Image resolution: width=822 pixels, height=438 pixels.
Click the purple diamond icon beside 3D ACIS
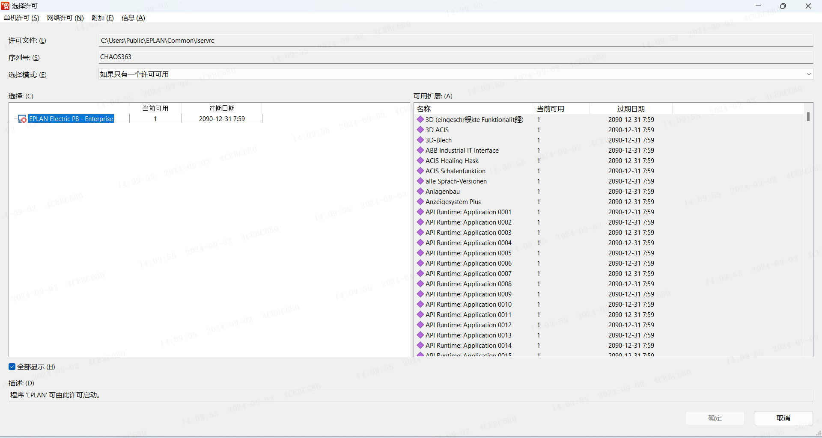pos(420,130)
